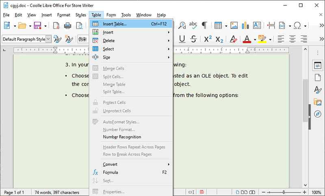This screenshot has width=325, height=196.
Task: Click the Save document icon
Action: 38,26
